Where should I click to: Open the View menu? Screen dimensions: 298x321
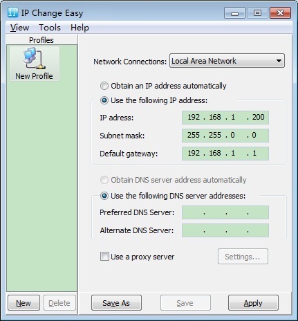(20, 28)
